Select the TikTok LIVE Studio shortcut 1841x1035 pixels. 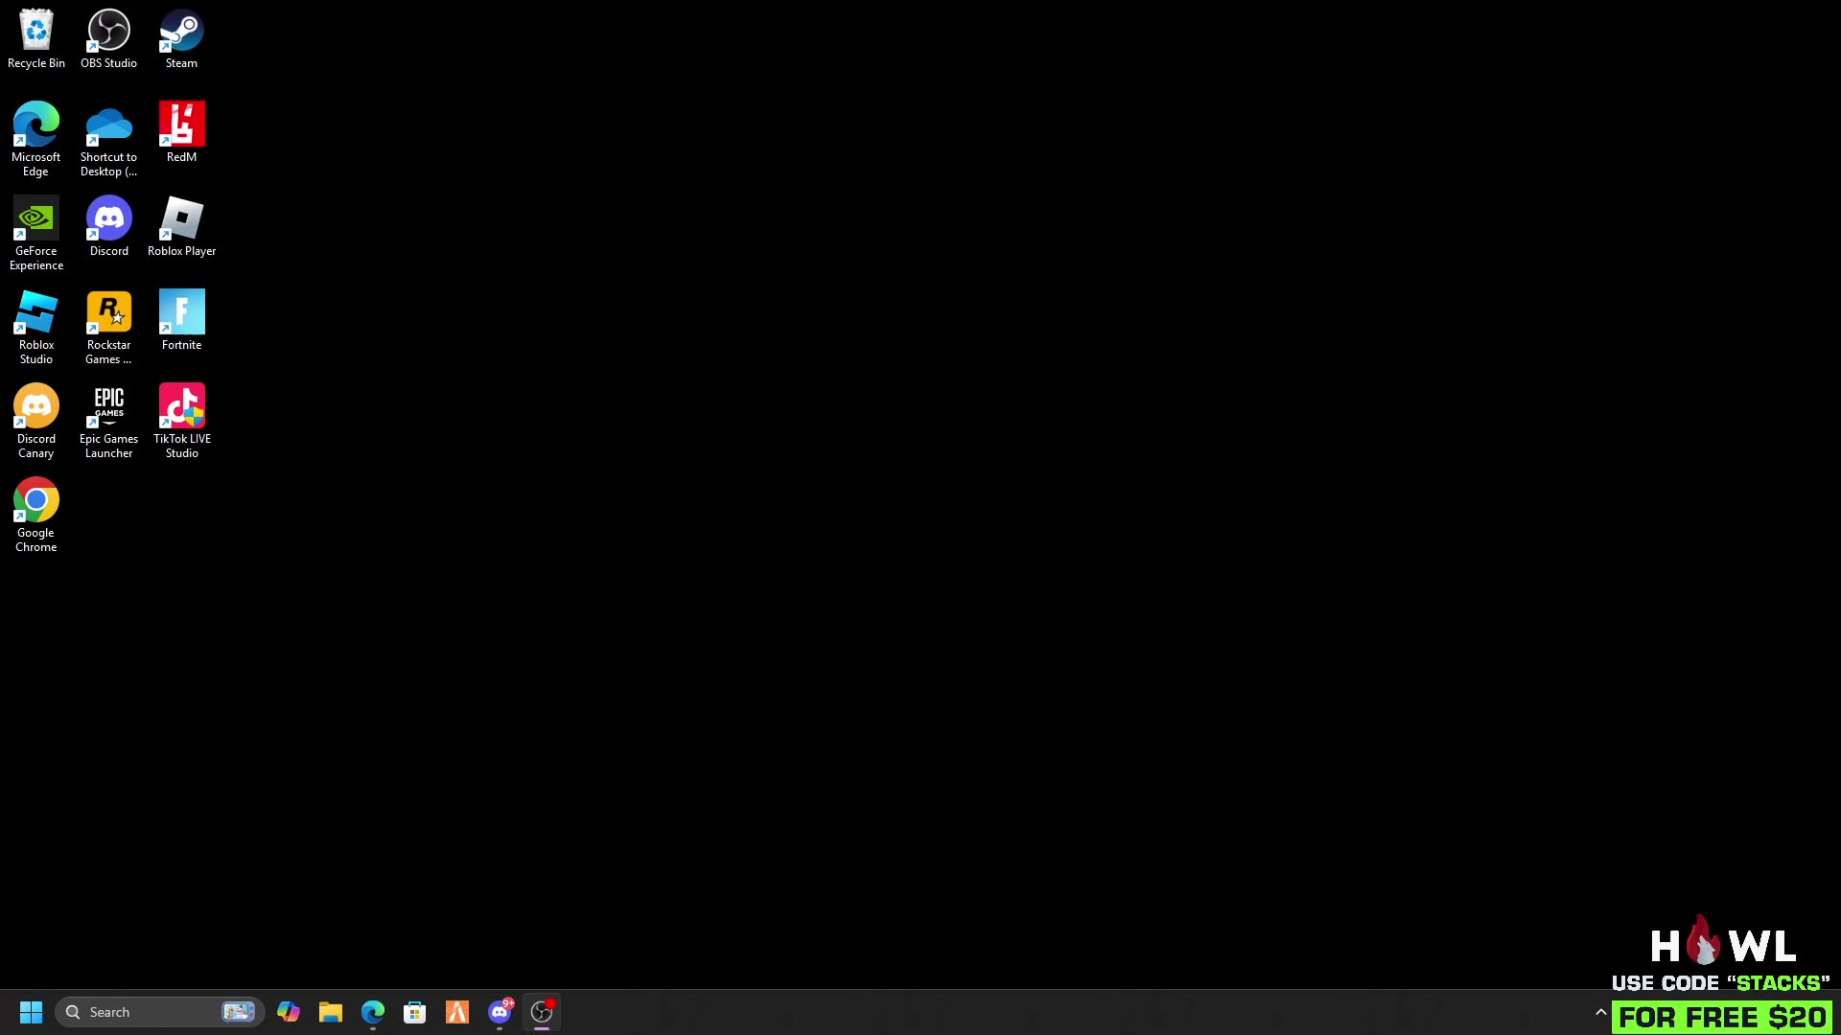tap(181, 406)
